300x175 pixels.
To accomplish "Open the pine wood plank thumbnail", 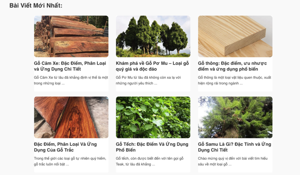I will coord(235,36).
